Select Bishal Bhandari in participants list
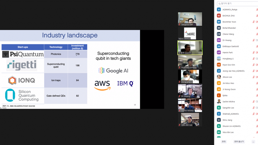The width and height of the screenshot is (258, 145). click(x=229, y=28)
